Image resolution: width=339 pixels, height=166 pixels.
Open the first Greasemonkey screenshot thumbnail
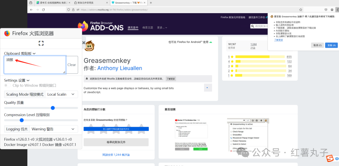click(x=191, y=134)
